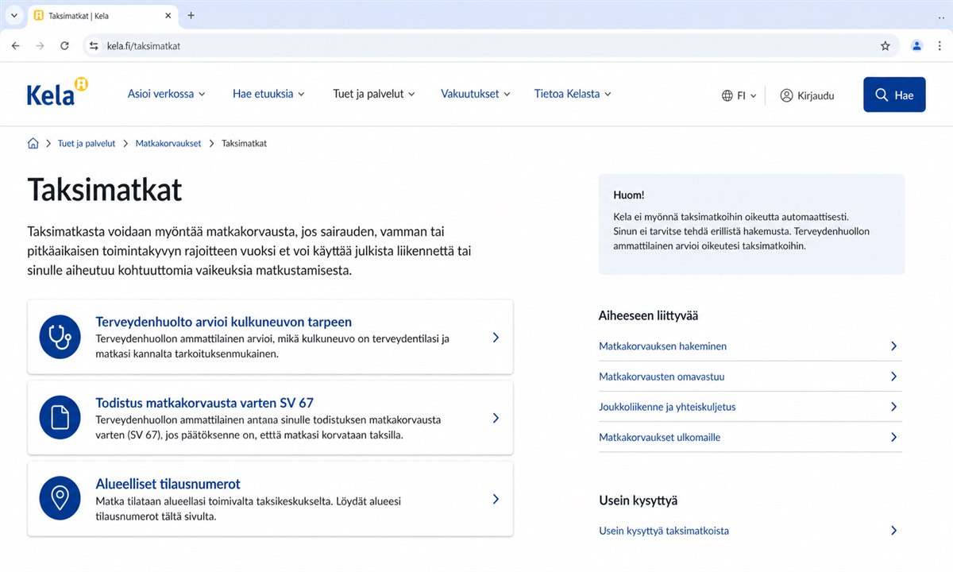Go to Matkakorvaukset breadcrumb
The width and height of the screenshot is (953, 572).
click(168, 144)
